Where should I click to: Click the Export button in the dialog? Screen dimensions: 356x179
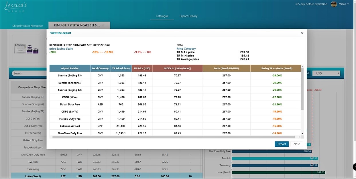coord(282,144)
